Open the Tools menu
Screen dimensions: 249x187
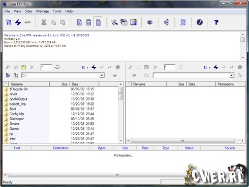pos(57,11)
